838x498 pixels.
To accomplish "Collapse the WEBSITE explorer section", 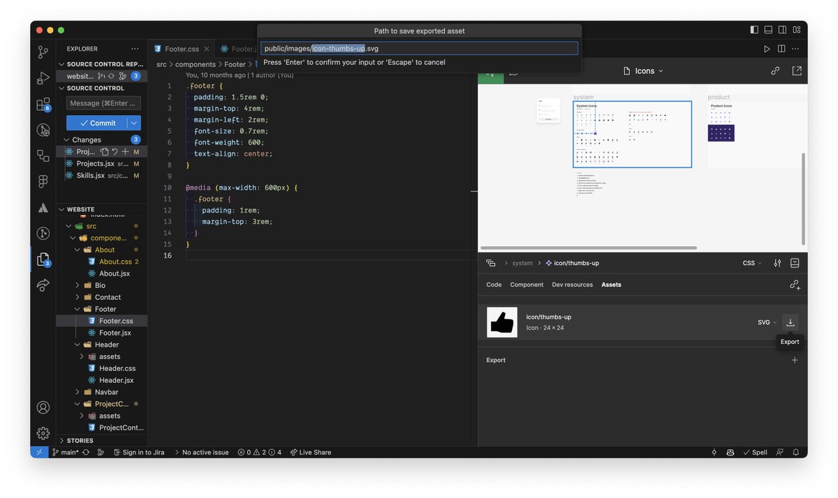I will coord(102,209).
